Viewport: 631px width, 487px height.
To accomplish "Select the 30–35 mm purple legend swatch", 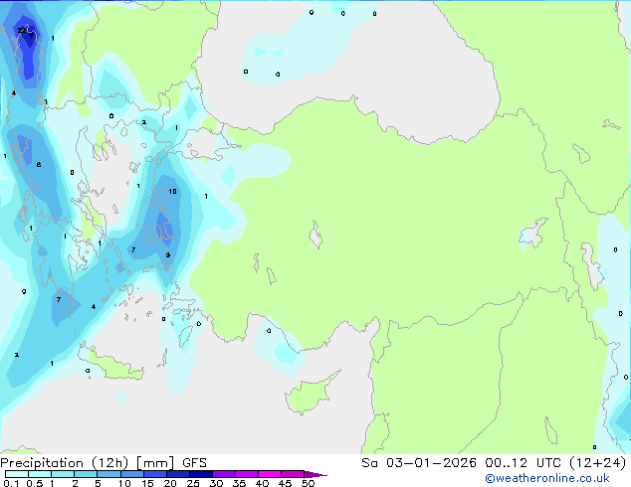I will pos(224,474).
